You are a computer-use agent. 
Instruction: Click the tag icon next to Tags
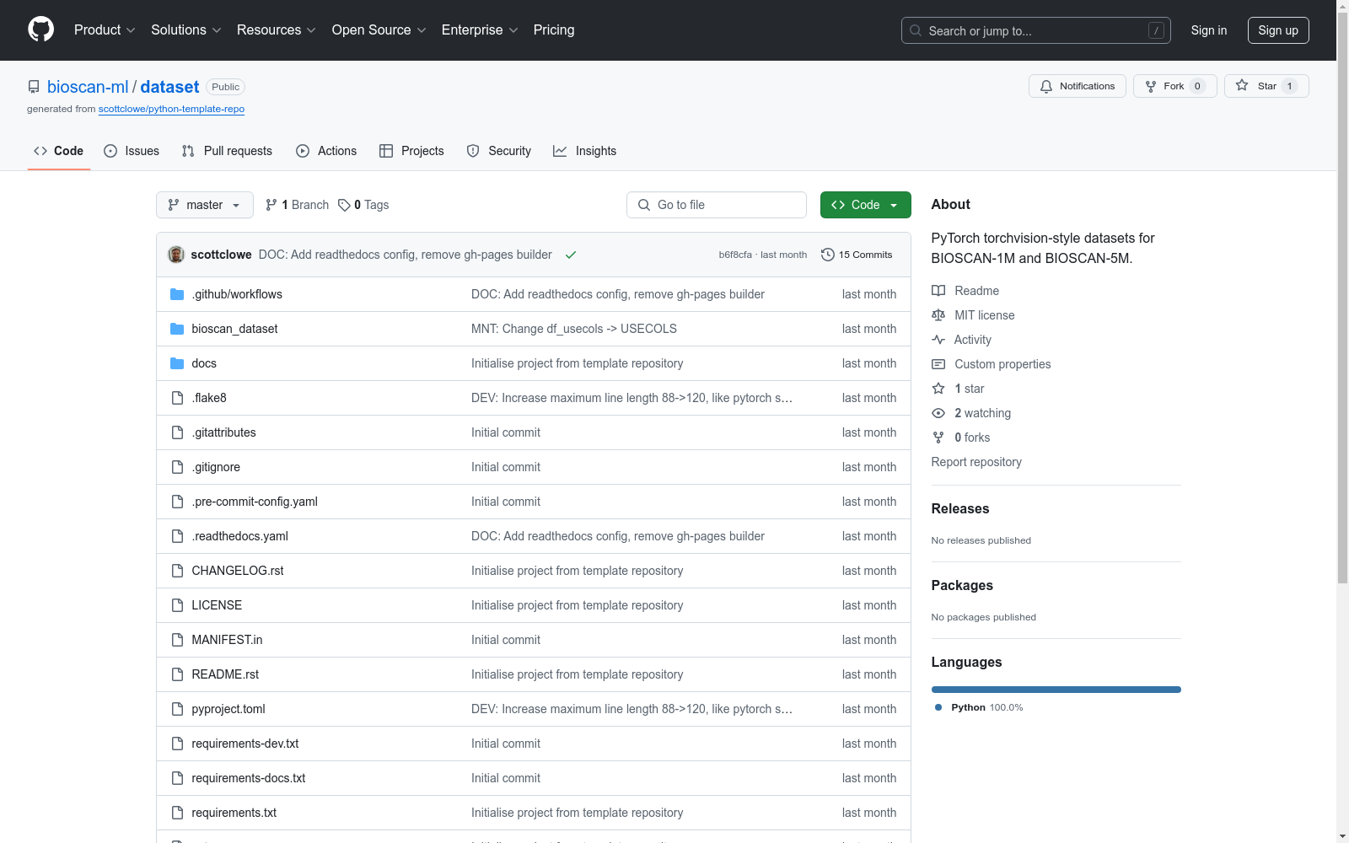(344, 205)
